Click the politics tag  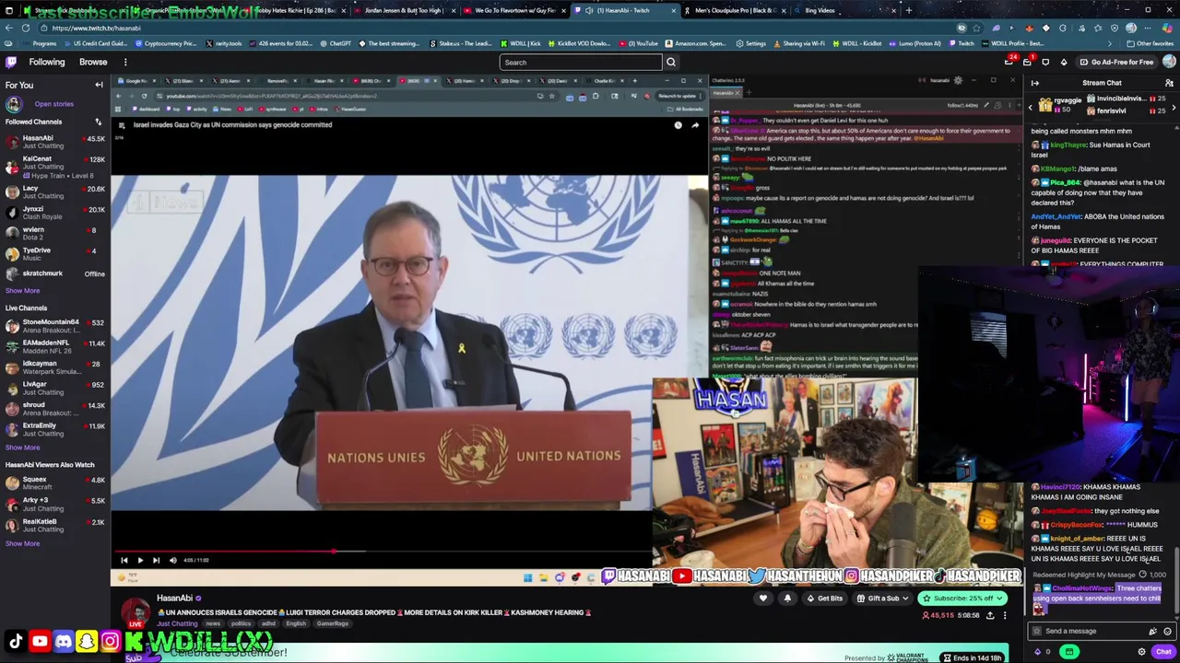pyautogui.click(x=241, y=623)
